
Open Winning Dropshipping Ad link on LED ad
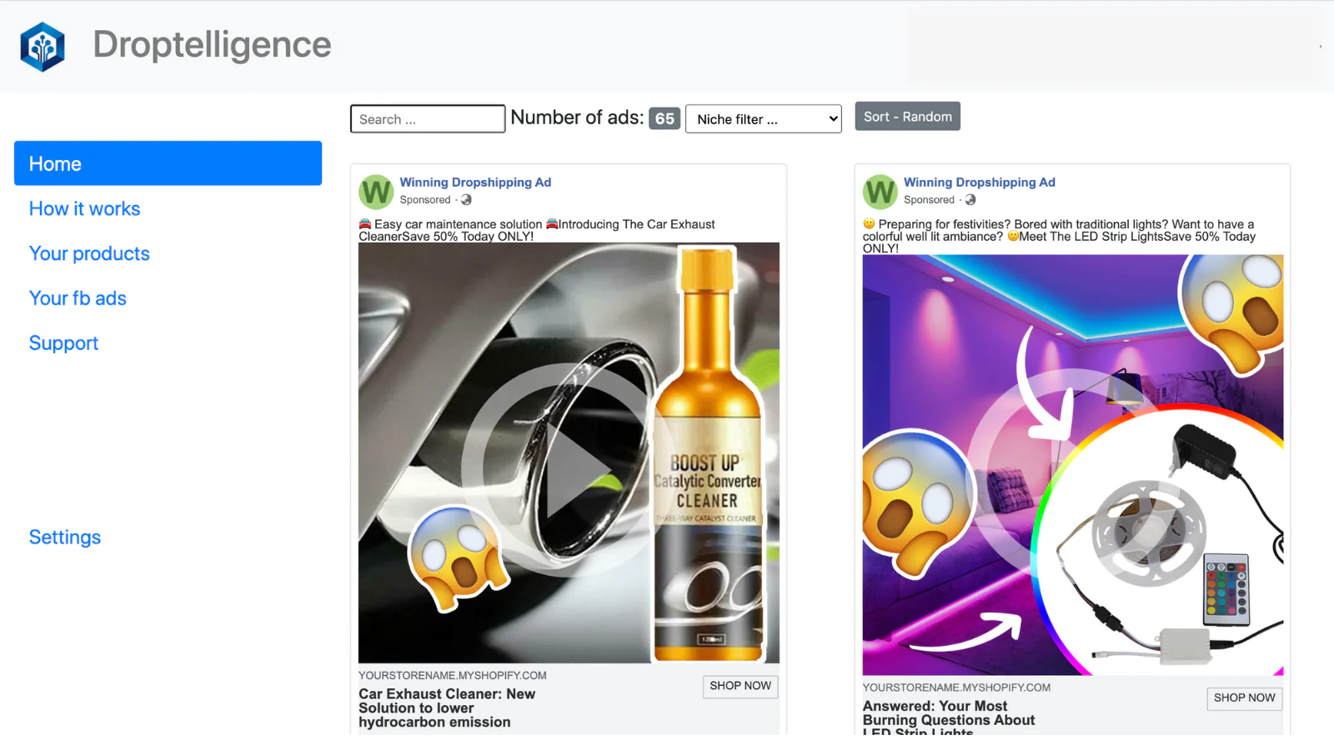tap(980, 182)
